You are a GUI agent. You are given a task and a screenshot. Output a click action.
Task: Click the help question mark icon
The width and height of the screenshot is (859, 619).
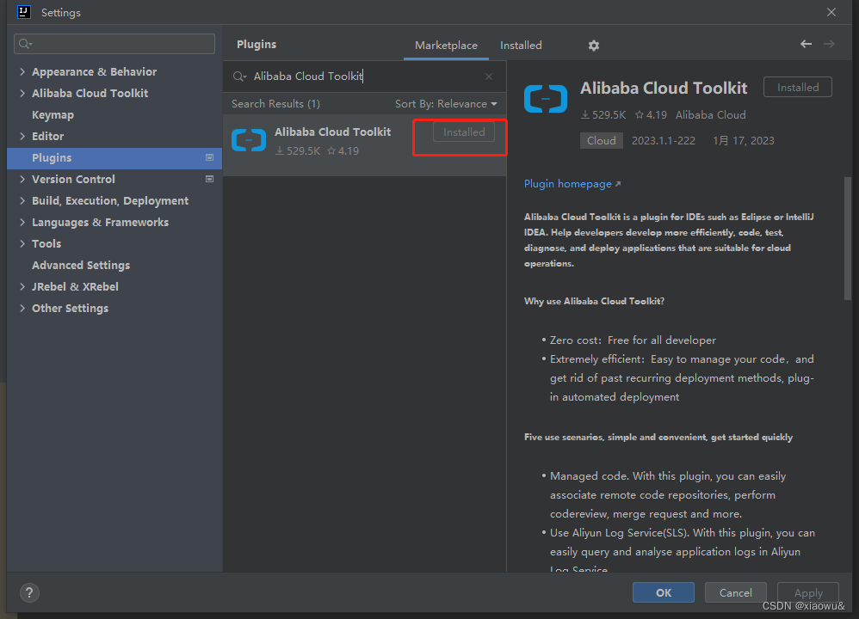point(28,592)
